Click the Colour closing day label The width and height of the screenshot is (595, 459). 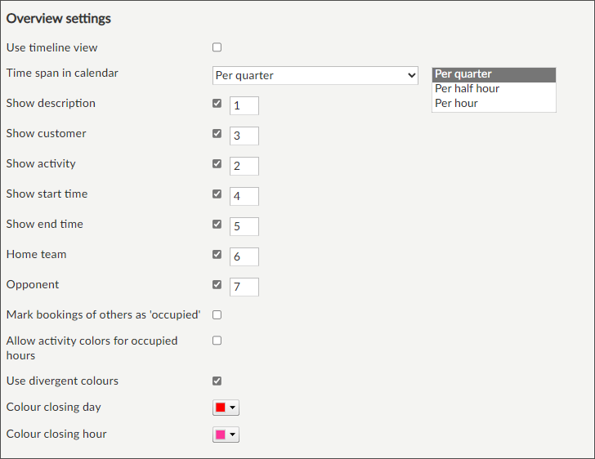54,407
